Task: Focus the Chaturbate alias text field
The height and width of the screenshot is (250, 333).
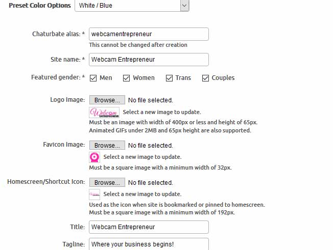Action: [x=149, y=34]
